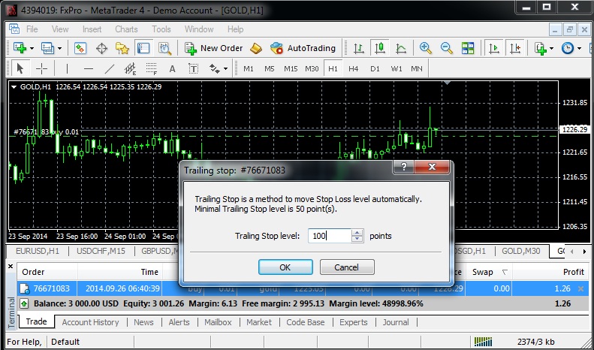Cancel the trailing stop dialog
Screen dimensions: 594x350
point(346,267)
